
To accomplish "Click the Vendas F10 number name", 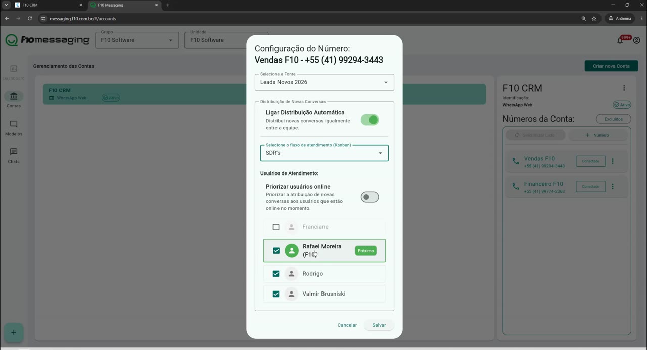I will coord(539,159).
